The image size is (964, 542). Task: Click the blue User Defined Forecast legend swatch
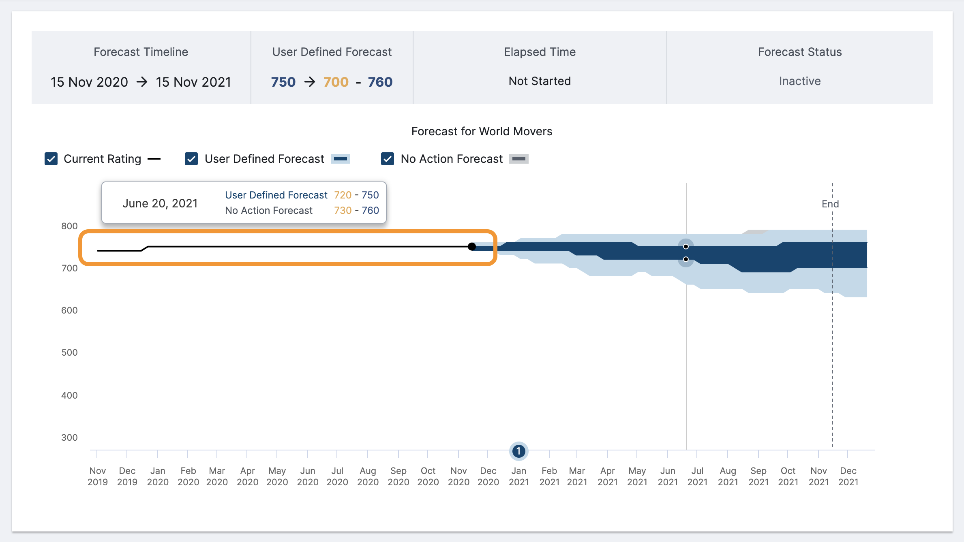tap(341, 159)
